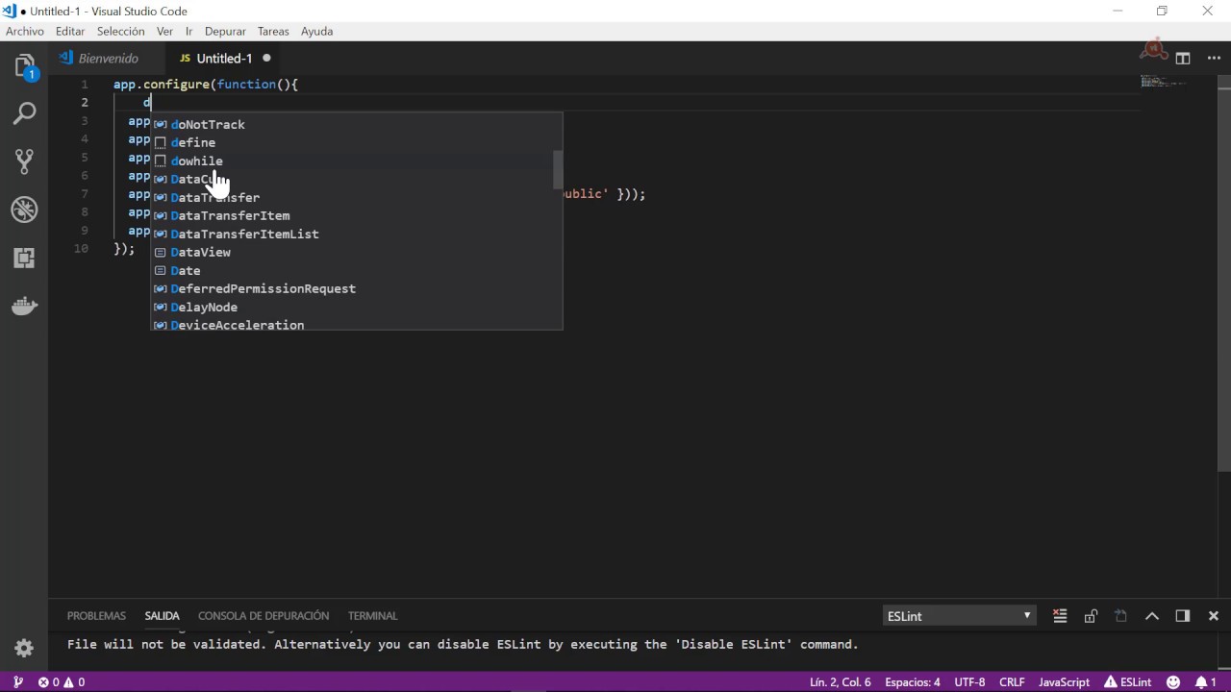Select the Untitled-1 editor tab
The image size is (1231, 692).
click(224, 58)
